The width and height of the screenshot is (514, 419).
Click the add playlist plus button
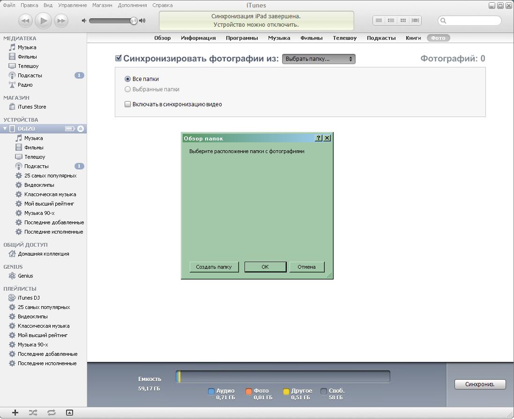point(15,413)
